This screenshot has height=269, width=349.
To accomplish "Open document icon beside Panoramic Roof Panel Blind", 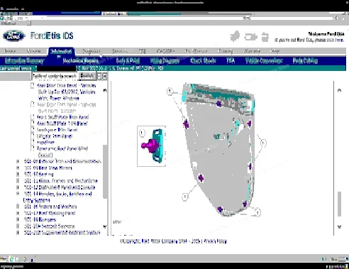I will click(x=33, y=148).
